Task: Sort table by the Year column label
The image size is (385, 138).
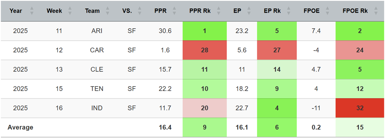Action: [16, 11]
